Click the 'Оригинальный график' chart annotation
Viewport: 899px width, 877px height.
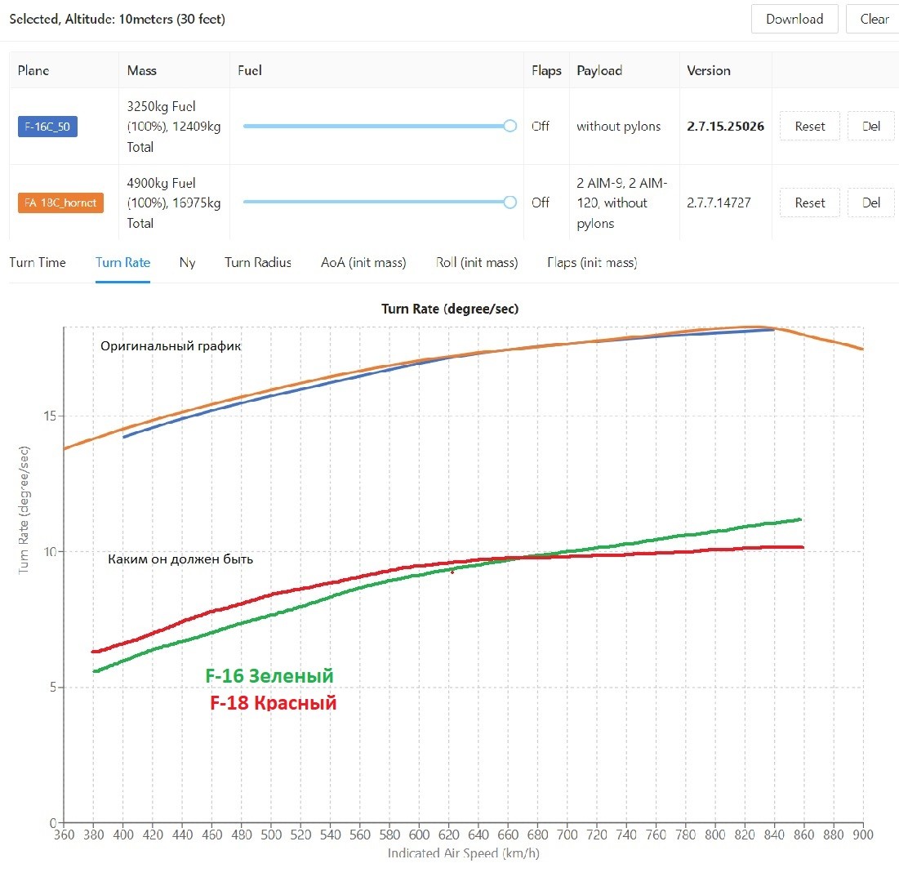tap(171, 345)
